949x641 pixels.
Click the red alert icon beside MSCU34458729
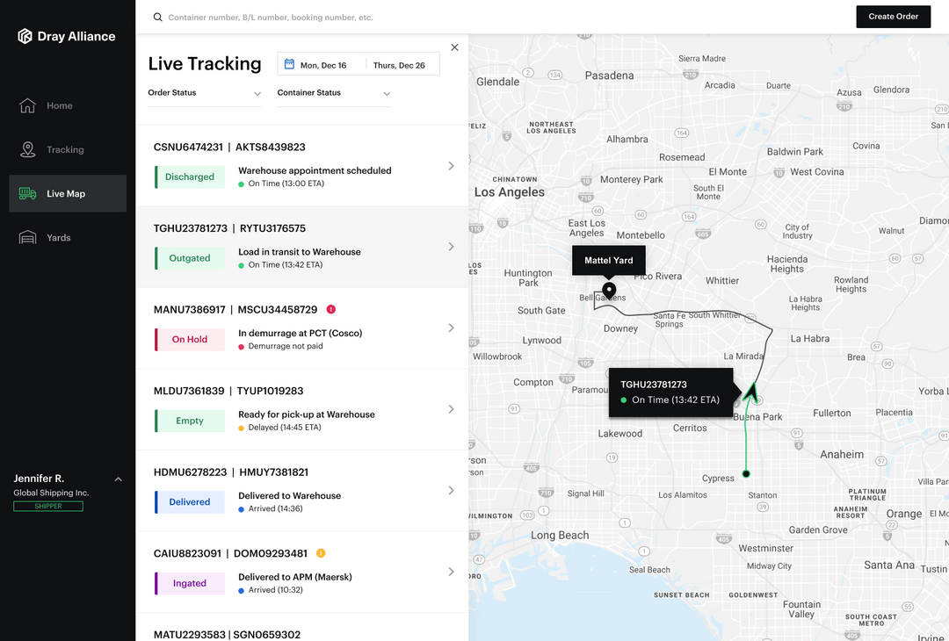click(x=330, y=309)
